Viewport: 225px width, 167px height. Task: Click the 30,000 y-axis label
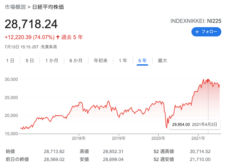point(11,80)
